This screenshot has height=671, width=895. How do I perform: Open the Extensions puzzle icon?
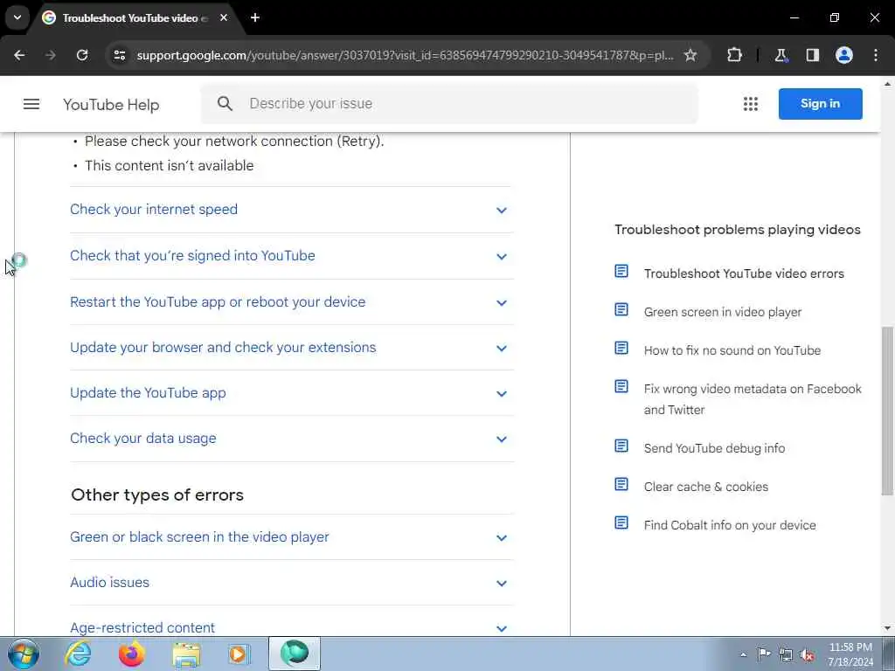click(734, 55)
